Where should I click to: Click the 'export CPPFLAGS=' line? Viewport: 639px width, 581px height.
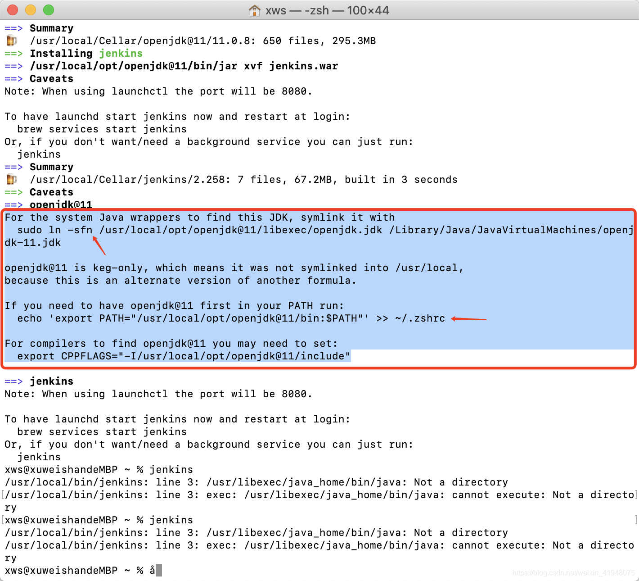[x=184, y=356]
